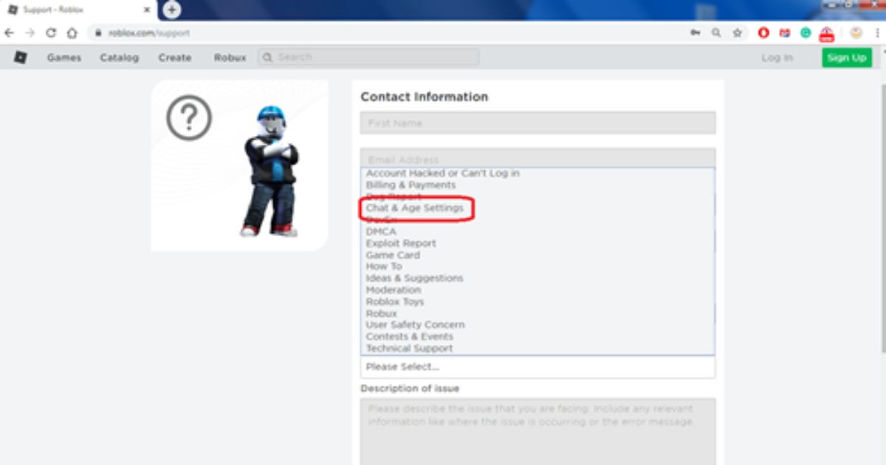Viewport: 886px width, 465px height.
Task: Click the browser home icon
Action: tap(72, 33)
